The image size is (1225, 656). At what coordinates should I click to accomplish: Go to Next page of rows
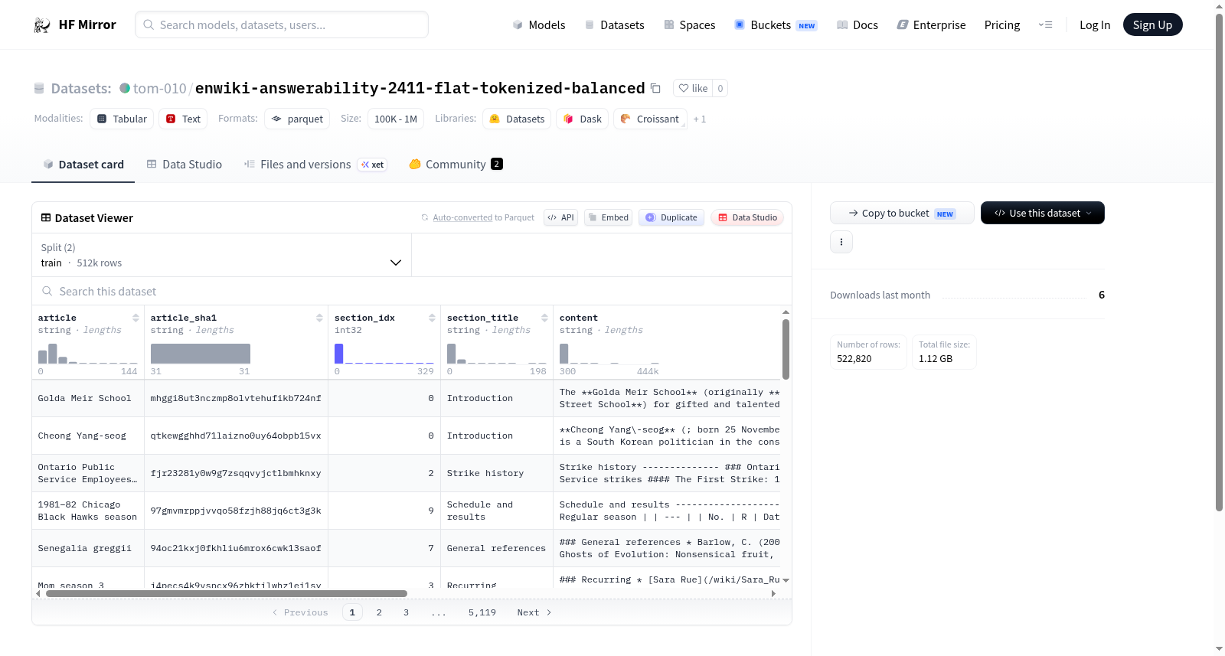click(534, 612)
